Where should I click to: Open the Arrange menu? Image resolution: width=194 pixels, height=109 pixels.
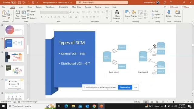[134, 15]
